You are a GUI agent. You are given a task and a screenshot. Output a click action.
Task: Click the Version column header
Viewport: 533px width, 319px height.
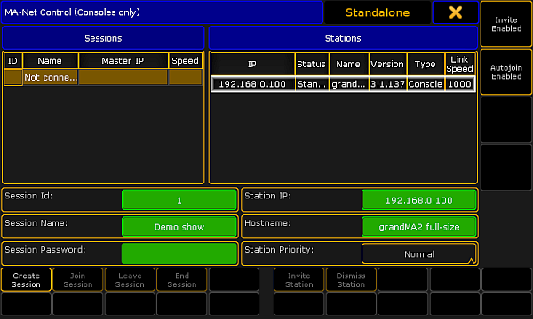387,64
